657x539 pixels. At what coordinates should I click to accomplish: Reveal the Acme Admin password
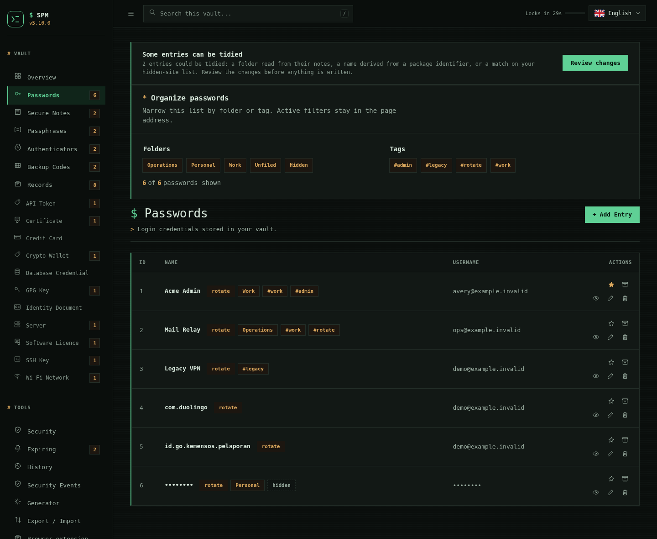click(596, 298)
